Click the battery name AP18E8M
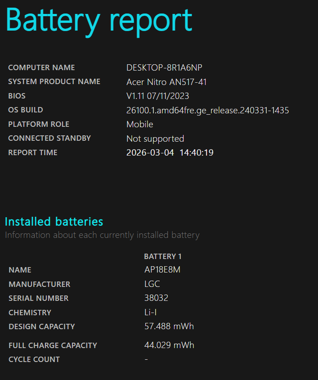Image resolution: width=318 pixels, height=380 pixels. [166, 270]
